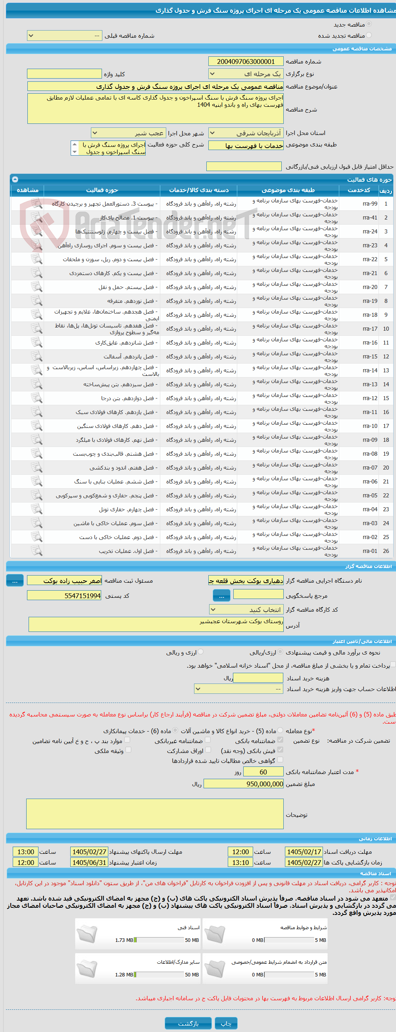Open view icon for row rra-10
The width and height of the screenshot is (396, 1032).
(37, 426)
